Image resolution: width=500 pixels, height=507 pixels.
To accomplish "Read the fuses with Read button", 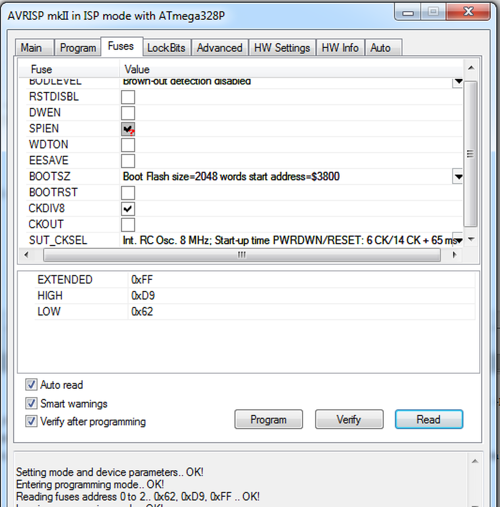I will [429, 419].
